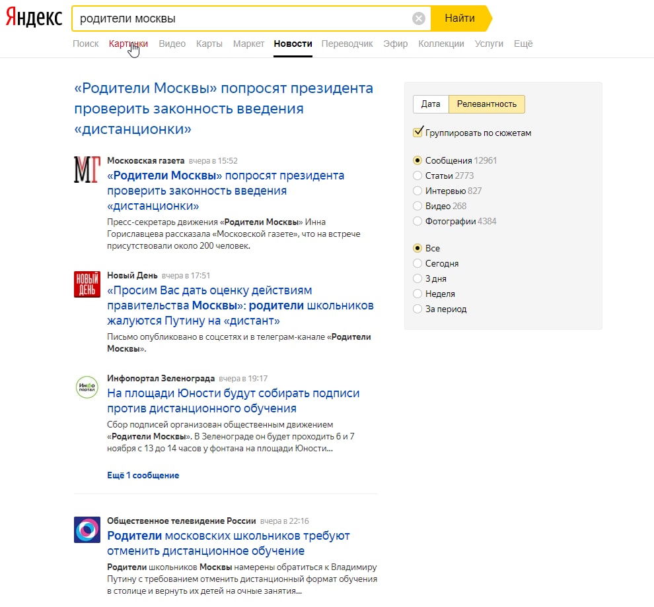Viewport: 654px width, 607px height.
Task: Switch to the Картинки tab
Action: coord(128,44)
